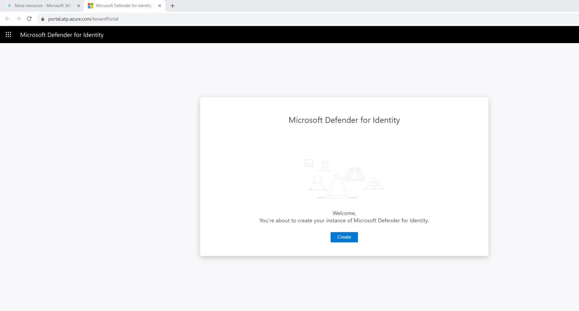This screenshot has height=311, width=579.
Task: Open a new browser tab
Action: coord(172,6)
